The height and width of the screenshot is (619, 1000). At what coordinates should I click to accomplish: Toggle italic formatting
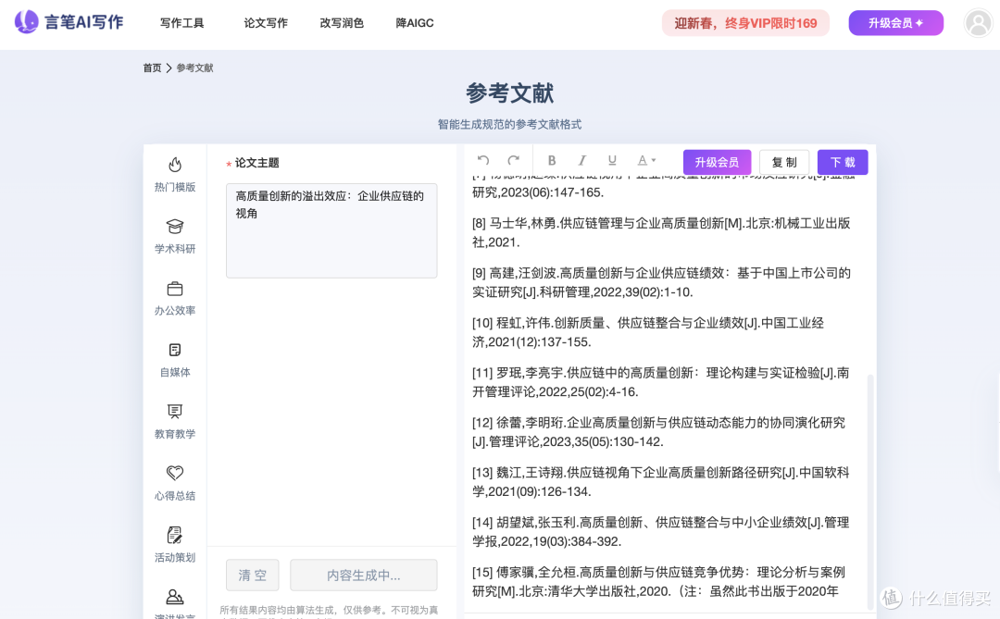coord(581,161)
